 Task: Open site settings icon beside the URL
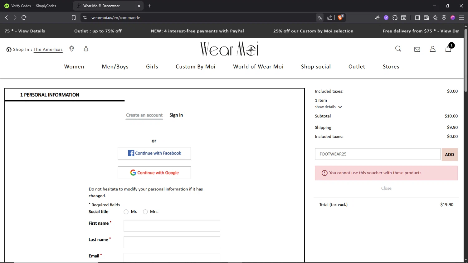click(x=85, y=18)
